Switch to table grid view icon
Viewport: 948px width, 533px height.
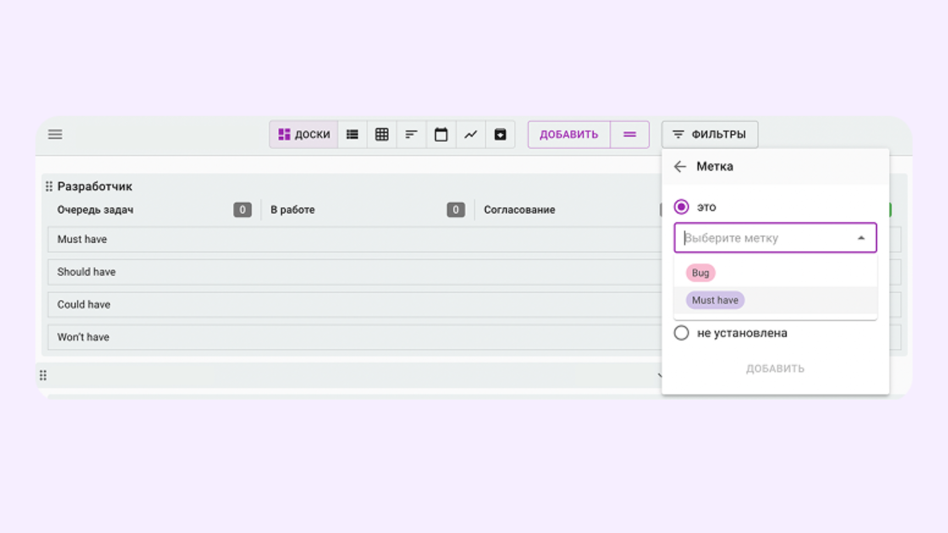pos(382,135)
